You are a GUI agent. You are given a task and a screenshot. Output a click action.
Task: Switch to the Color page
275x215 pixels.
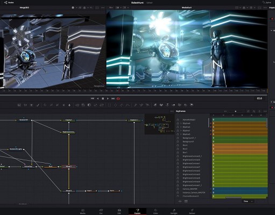click(x=156, y=211)
